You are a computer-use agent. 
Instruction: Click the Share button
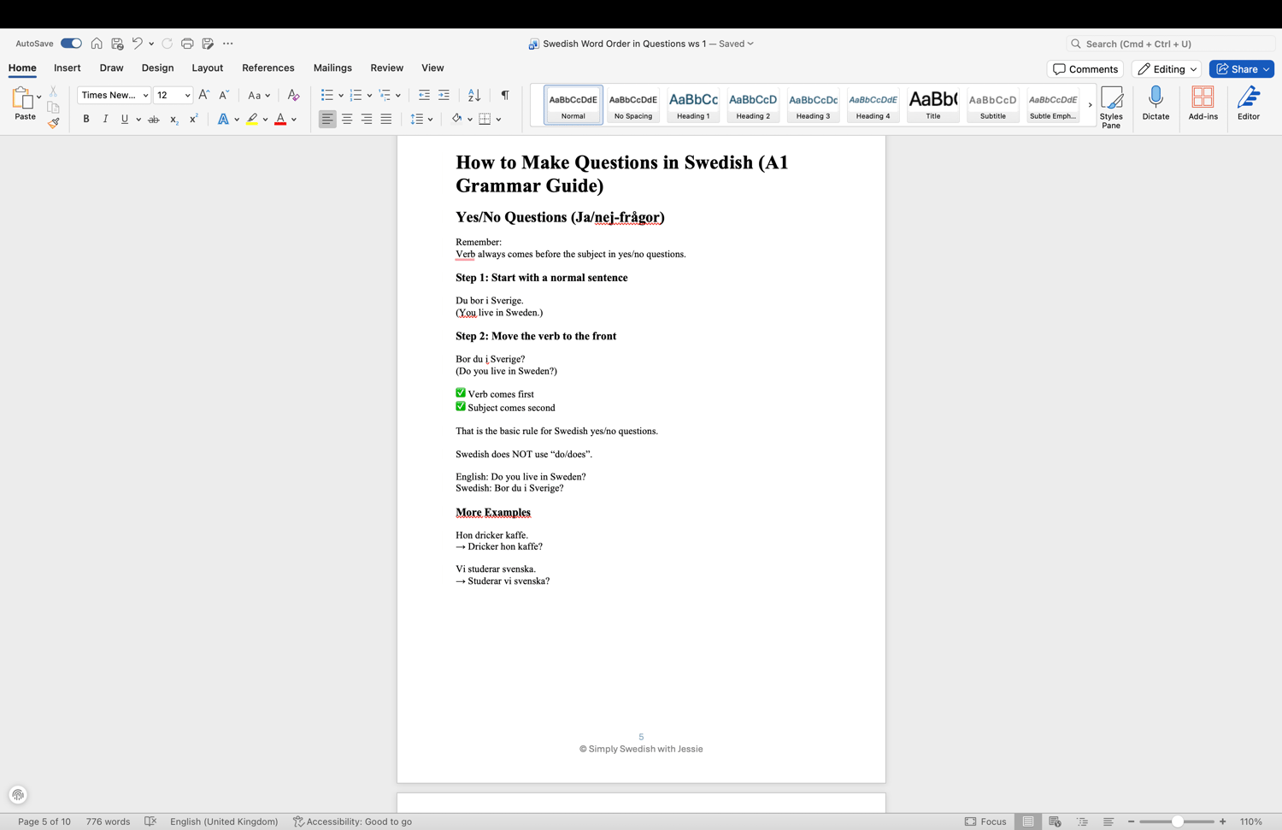point(1242,69)
